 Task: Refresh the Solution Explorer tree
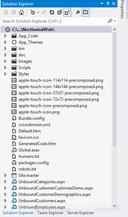point(52,12)
